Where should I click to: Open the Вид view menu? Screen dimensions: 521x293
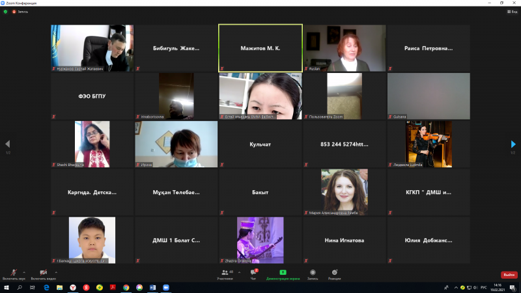pos(512,12)
